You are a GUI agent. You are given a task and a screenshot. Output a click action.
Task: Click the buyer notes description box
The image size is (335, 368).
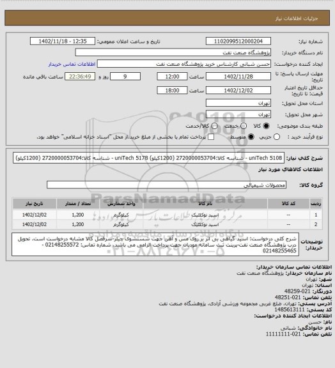[155, 245]
